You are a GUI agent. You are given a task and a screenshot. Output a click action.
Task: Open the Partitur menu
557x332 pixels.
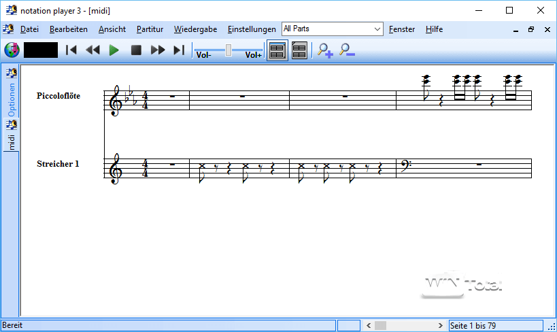[150, 29]
